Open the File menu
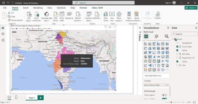This screenshot has width=198, height=104. [x=5, y=8]
